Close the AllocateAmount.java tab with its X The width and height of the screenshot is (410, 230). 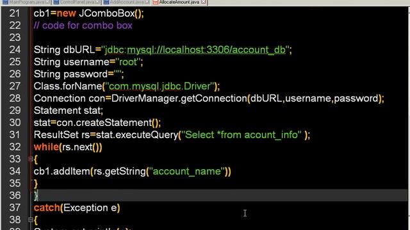click(204, 2)
